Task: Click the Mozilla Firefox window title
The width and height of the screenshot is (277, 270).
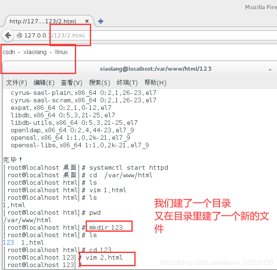Action: 261,7
